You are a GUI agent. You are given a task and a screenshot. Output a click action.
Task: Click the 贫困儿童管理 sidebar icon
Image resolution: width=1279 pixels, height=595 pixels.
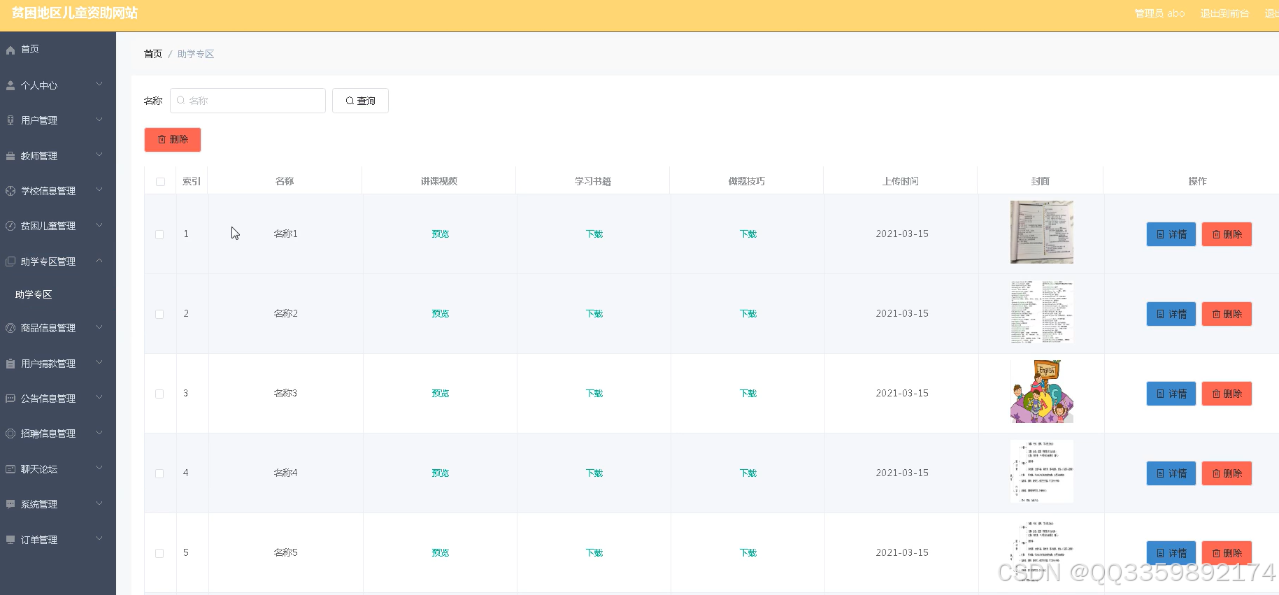point(10,226)
